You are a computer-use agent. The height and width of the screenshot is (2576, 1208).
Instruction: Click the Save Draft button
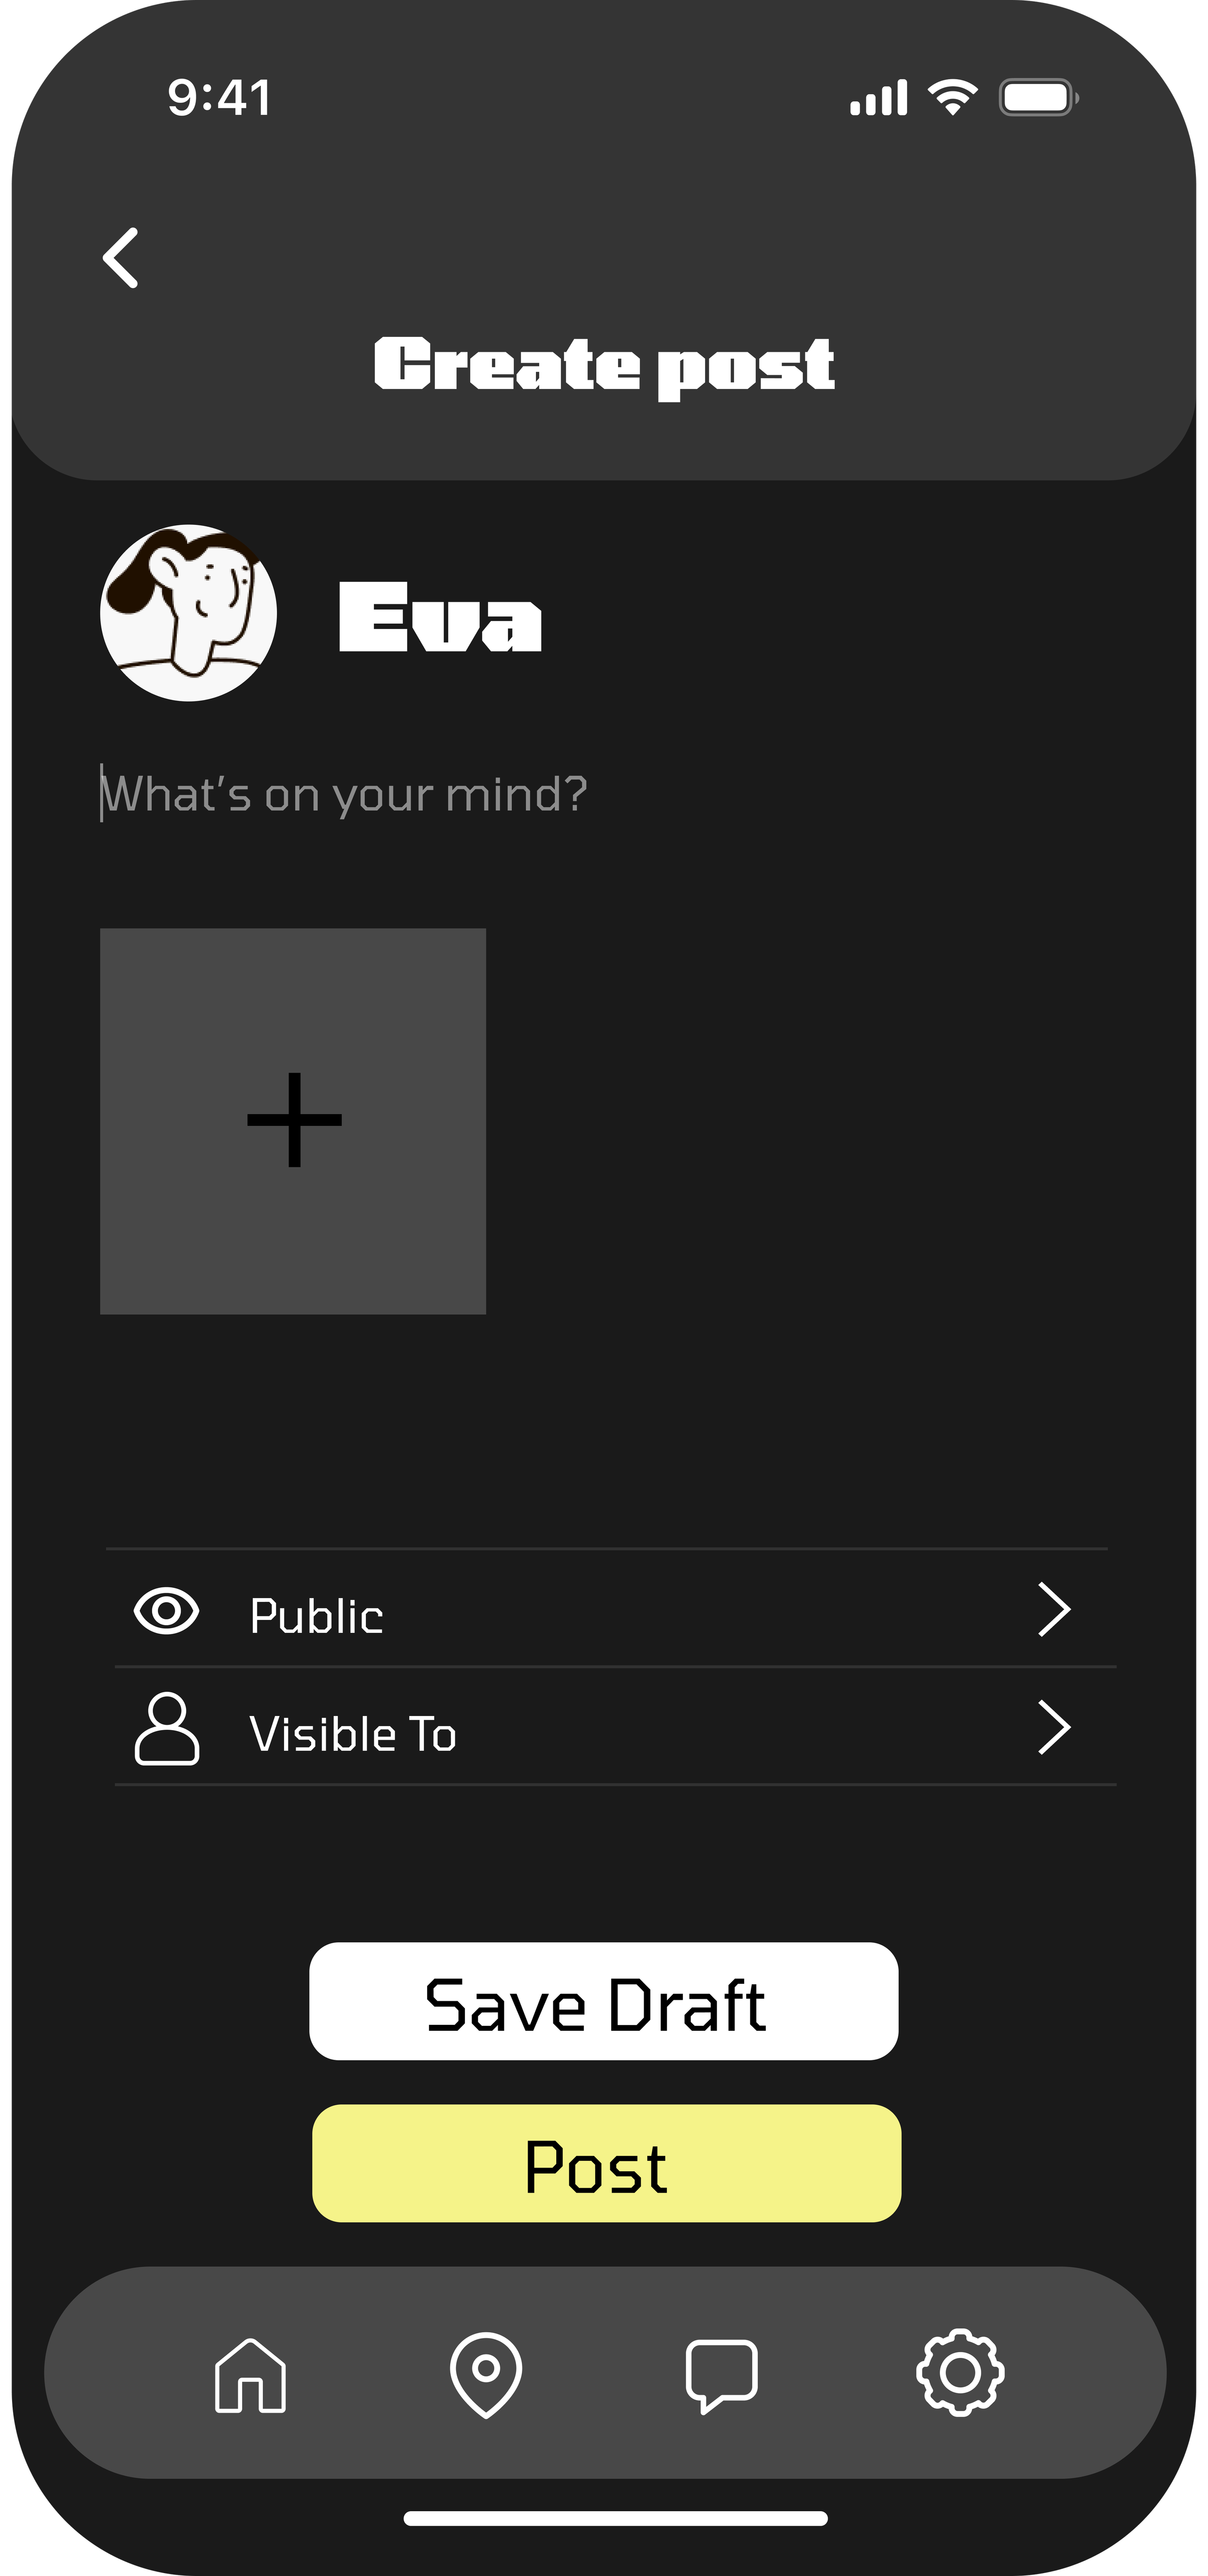[603, 2001]
